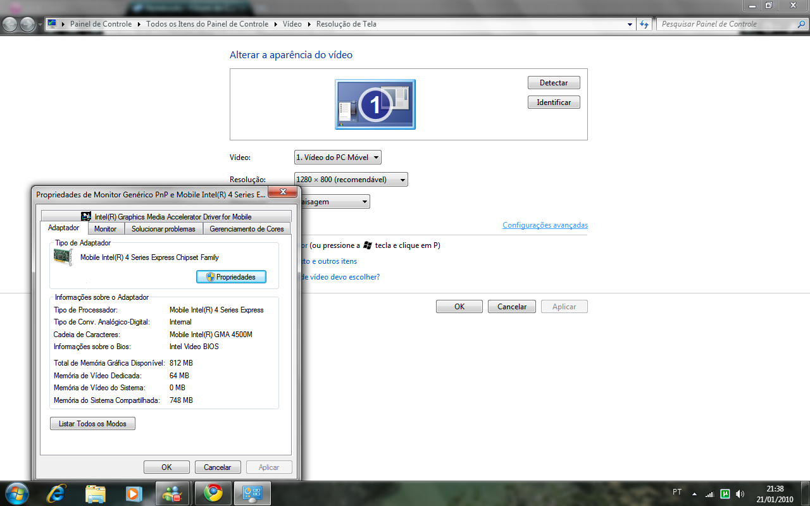Image resolution: width=810 pixels, height=506 pixels.
Task: Click the green uTorrent tray icon
Action: pos(725,493)
